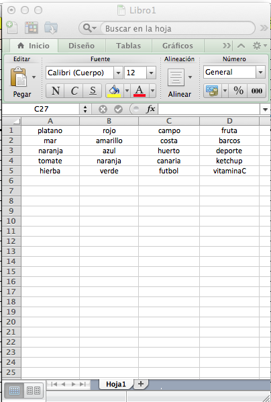
Task: Cancel the formula bar entry
Action: tap(103, 110)
